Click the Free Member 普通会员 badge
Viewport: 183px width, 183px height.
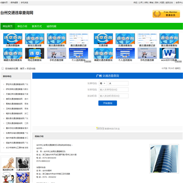pyautogui.click(x=166, y=14)
